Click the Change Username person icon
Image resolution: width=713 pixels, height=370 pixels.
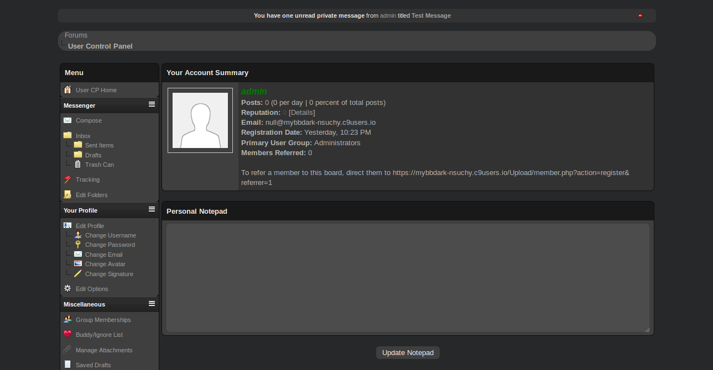coord(78,235)
